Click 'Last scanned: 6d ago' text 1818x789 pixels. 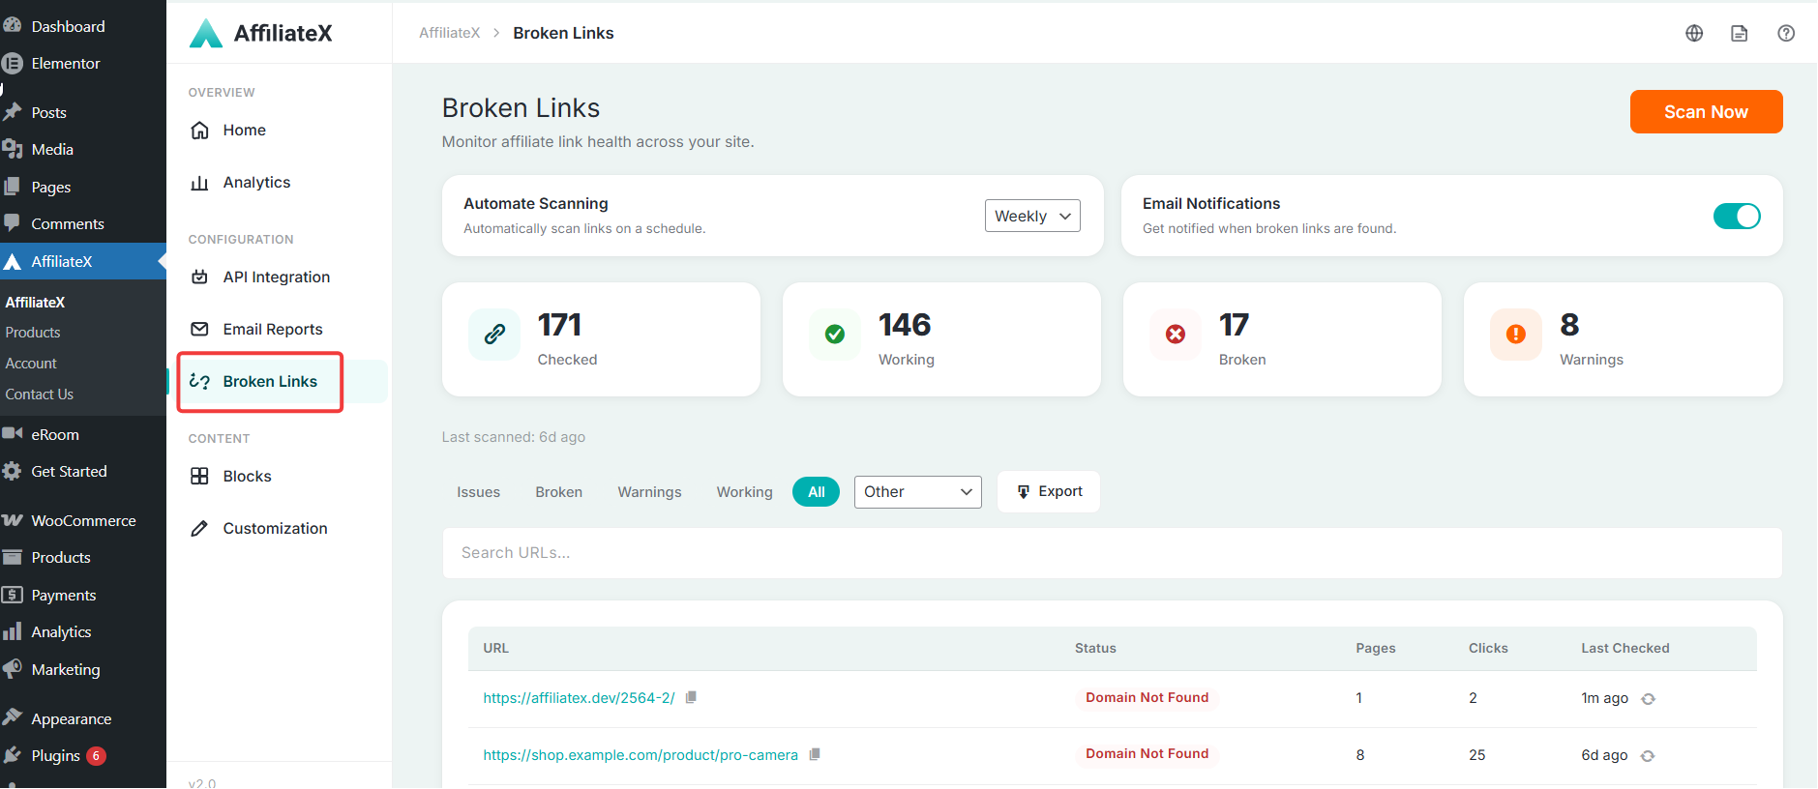click(x=514, y=437)
